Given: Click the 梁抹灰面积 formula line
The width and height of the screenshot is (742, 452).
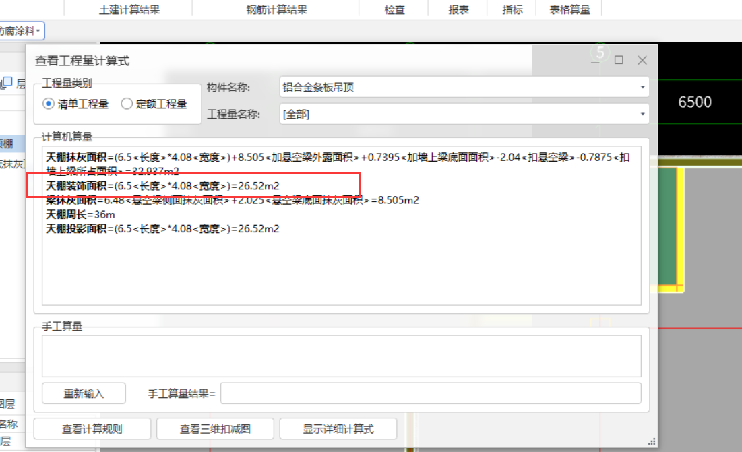Looking at the screenshot, I should (x=232, y=201).
